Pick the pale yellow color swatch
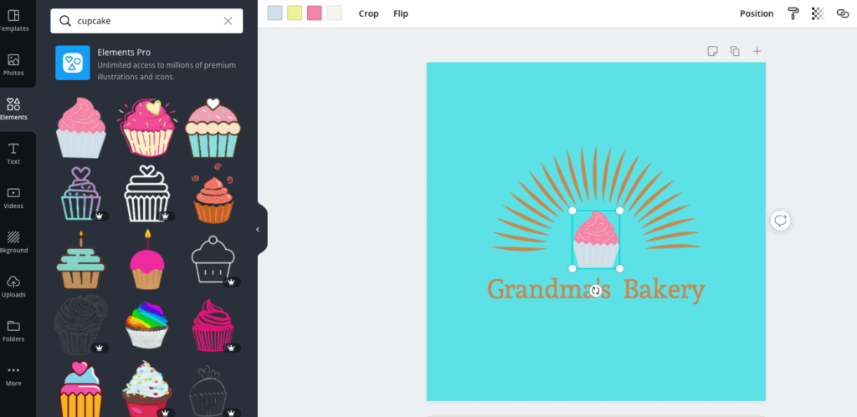Screen dimensions: 857x417 pos(295,13)
